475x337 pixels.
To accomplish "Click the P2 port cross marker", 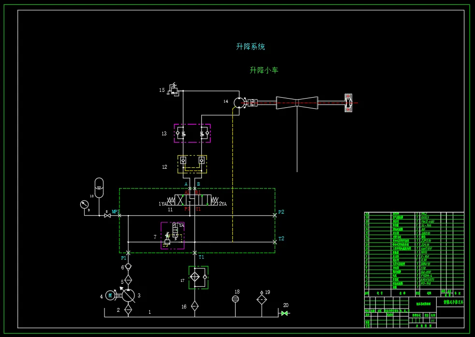I will point(274,216).
